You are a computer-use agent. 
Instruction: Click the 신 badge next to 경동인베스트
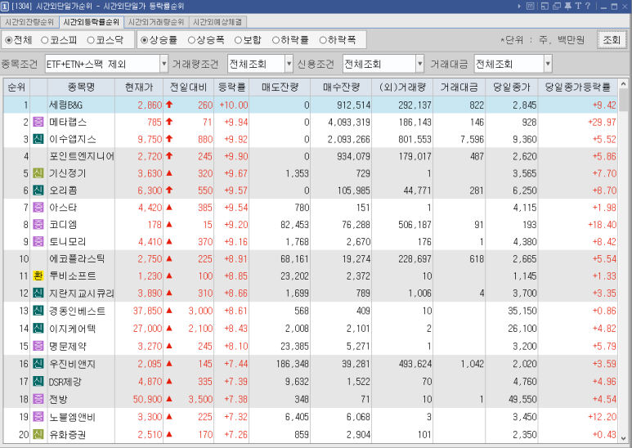tap(38, 311)
